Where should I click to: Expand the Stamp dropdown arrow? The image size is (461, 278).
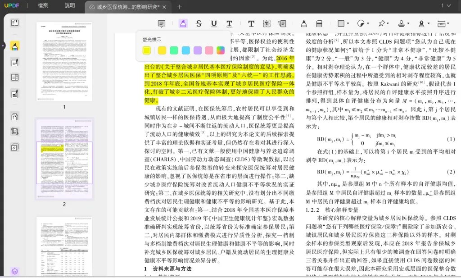tap(408, 23)
